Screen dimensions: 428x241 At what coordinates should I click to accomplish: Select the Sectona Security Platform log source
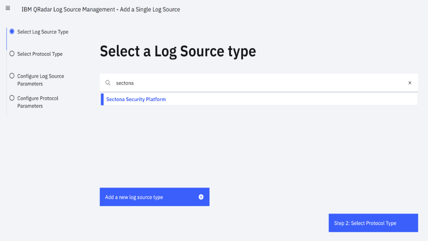[x=136, y=99]
